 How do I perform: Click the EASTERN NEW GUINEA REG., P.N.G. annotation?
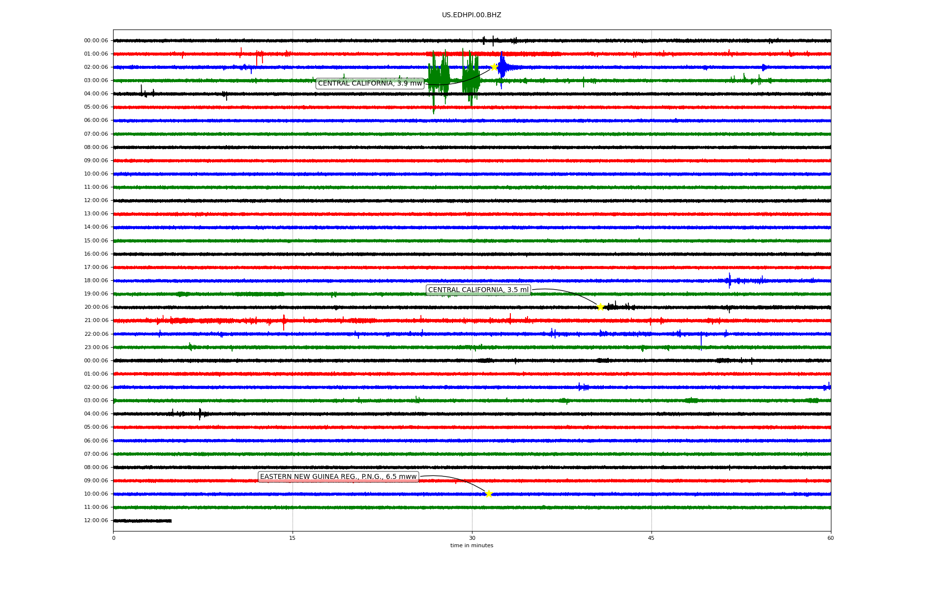(x=338, y=477)
